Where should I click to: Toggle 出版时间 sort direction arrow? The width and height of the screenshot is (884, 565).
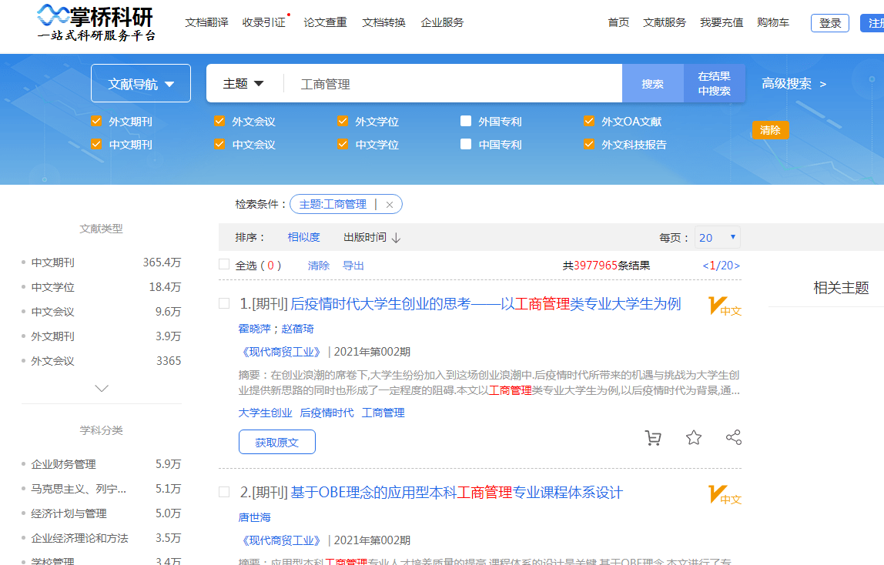click(397, 238)
